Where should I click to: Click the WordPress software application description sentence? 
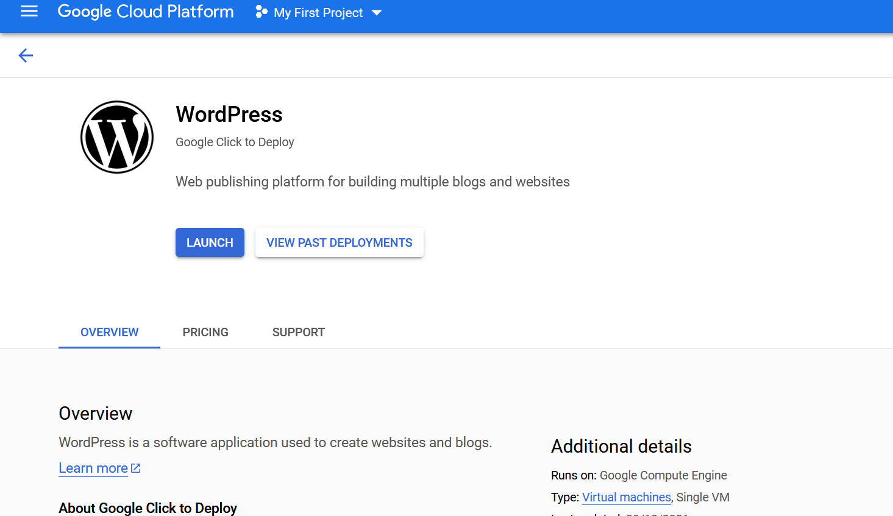tap(276, 442)
